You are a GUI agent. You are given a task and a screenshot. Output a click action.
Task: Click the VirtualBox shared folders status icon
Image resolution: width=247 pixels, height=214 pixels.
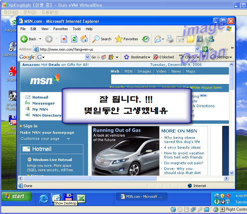(206, 210)
